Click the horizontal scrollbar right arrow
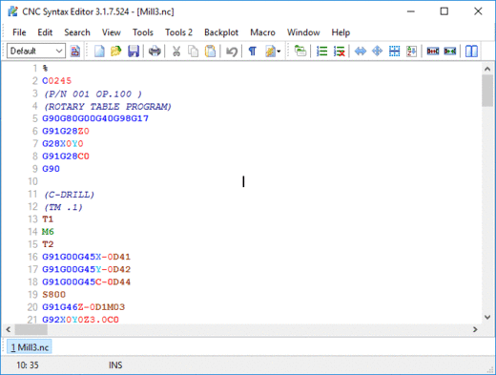This screenshot has width=496, height=375. [x=475, y=329]
